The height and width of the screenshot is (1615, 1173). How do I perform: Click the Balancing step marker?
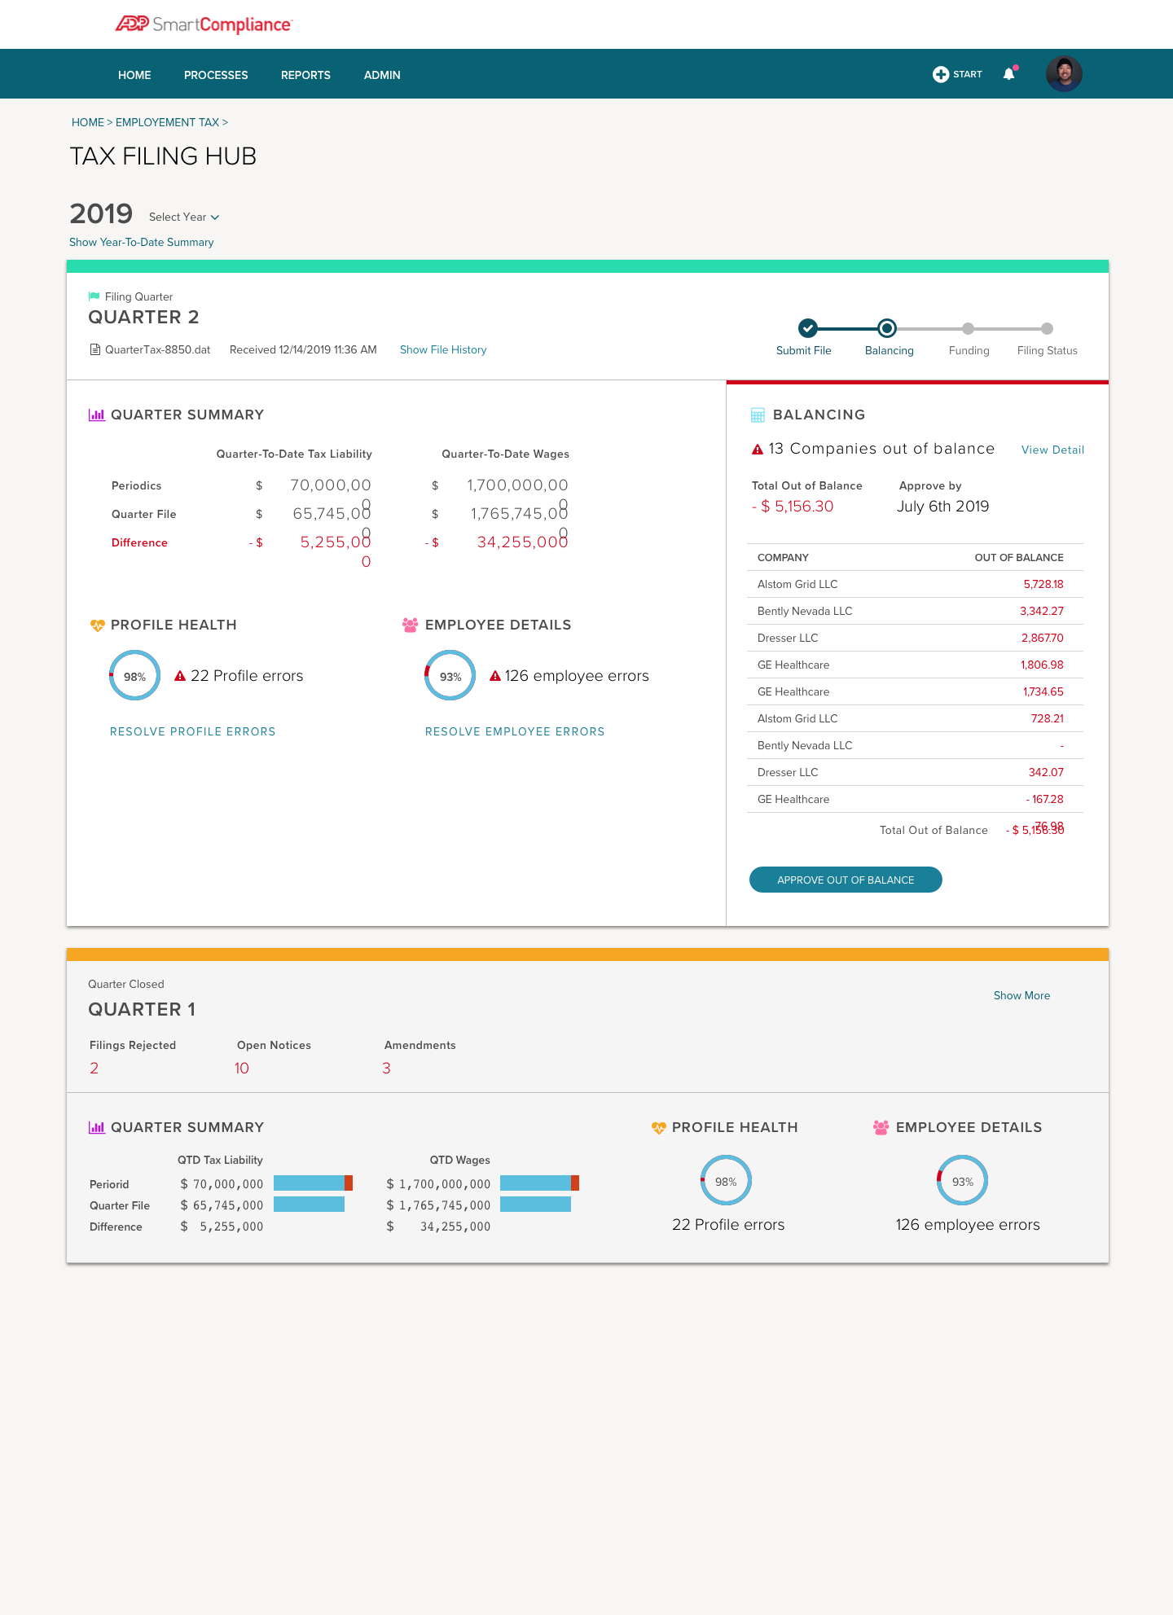coord(887,328)
